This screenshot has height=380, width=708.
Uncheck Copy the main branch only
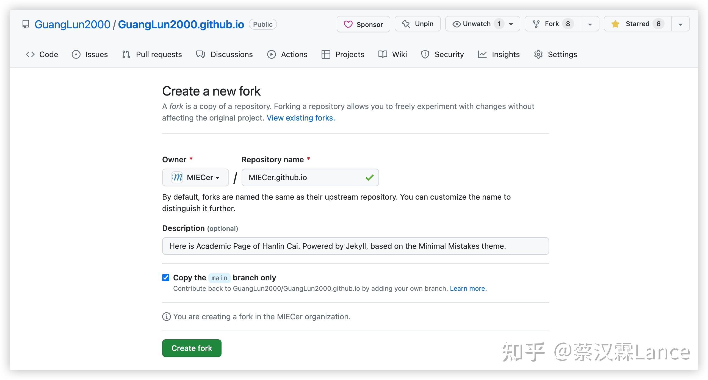click(x=166, y=278)
